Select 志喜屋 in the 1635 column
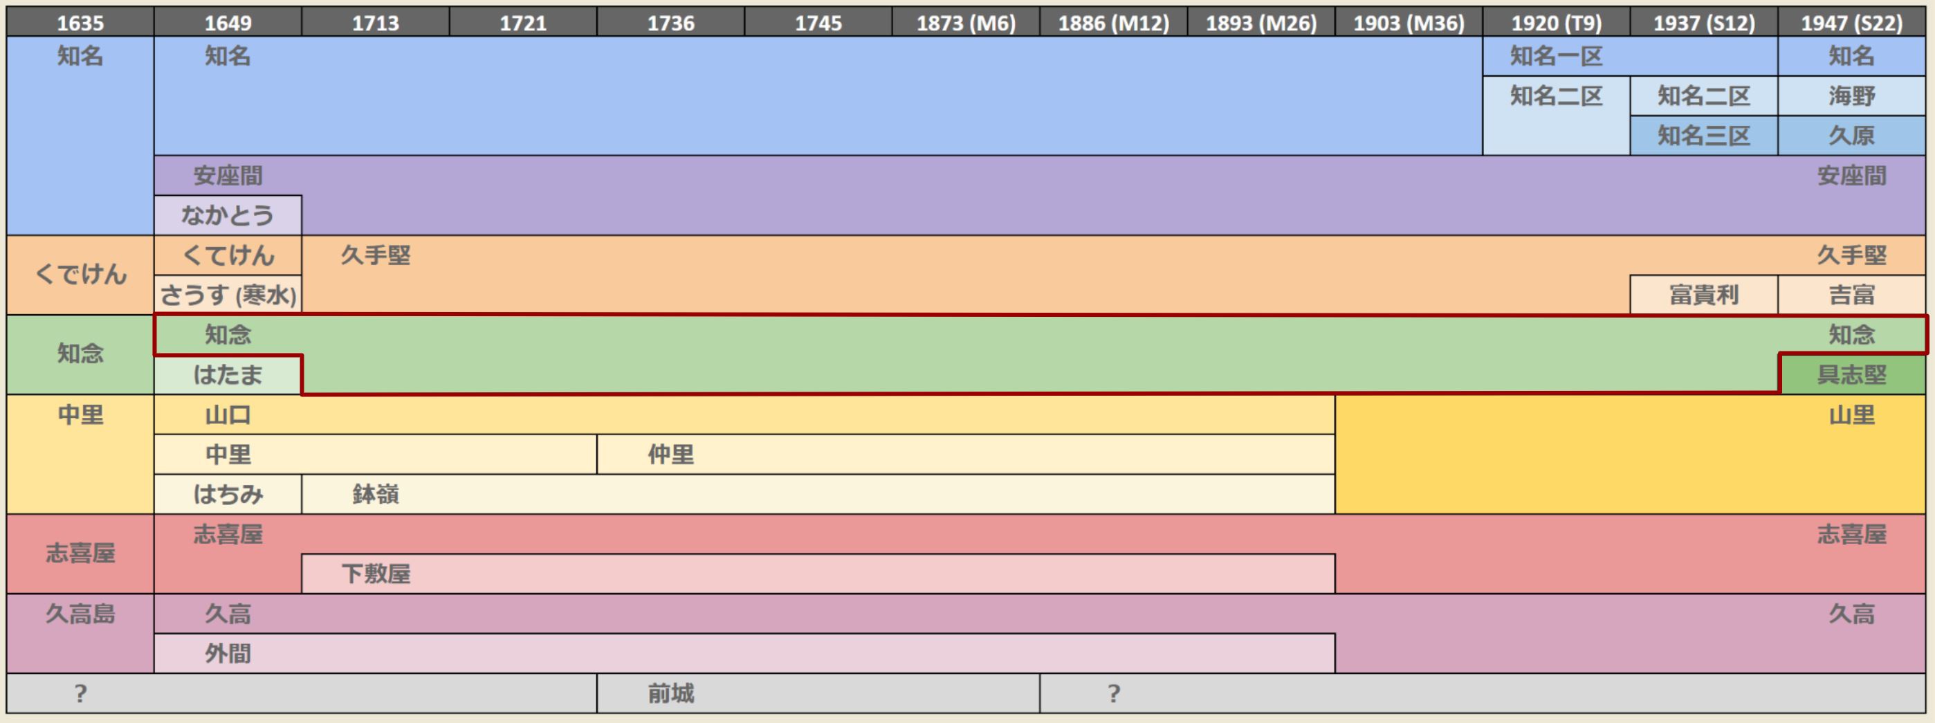 pos(80,554)
